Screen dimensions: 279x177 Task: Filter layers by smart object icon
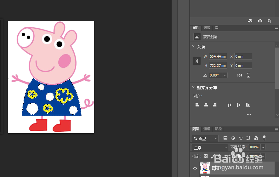pos(256,138)
